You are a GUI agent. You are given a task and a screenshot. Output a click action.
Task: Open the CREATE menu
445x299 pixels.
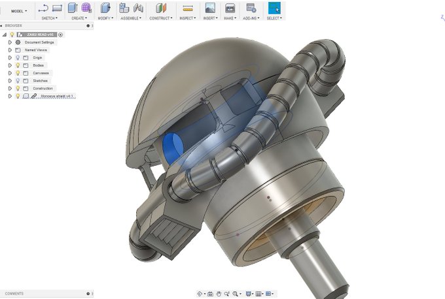click(79, 18)
